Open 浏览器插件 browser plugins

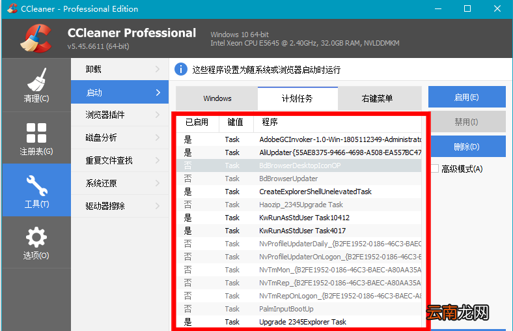(x=120, y=115)
